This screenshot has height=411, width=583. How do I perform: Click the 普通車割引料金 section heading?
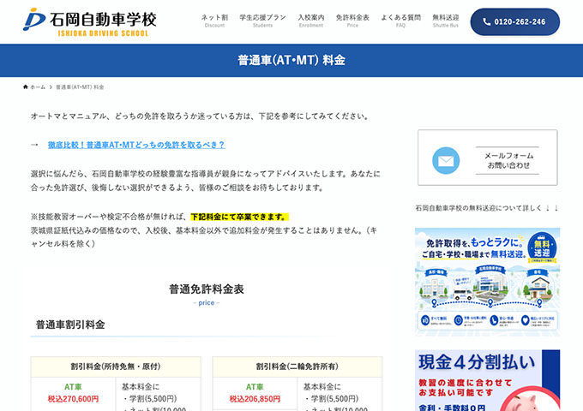pyautogui.click(x=70, y=325)
